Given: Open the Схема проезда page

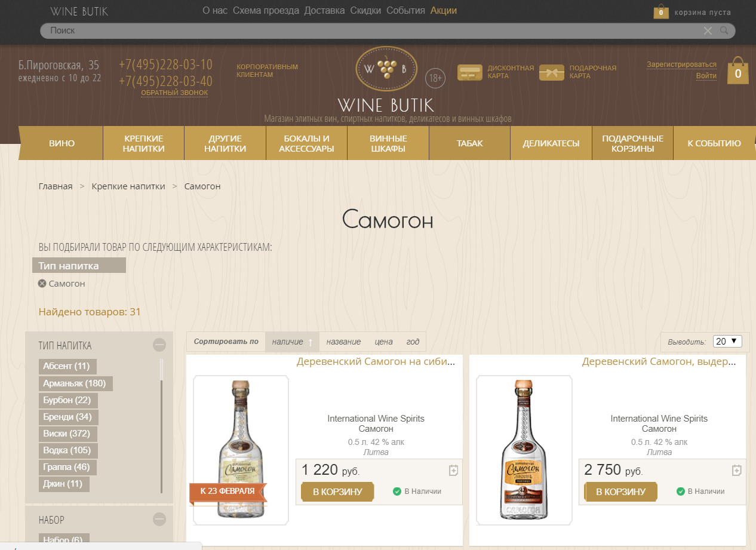Looking at the screenshot, I should click(x=266, y=11).
